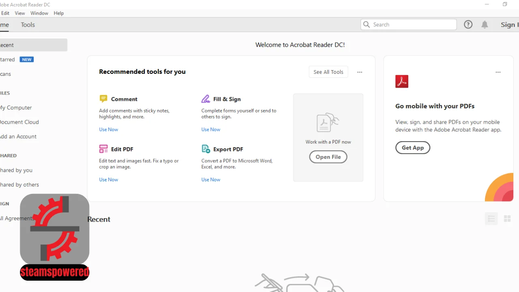This screenshot has height=292, width=519.
Task: Open more options in Recommended tools card
Action: (x=360, y=72)
